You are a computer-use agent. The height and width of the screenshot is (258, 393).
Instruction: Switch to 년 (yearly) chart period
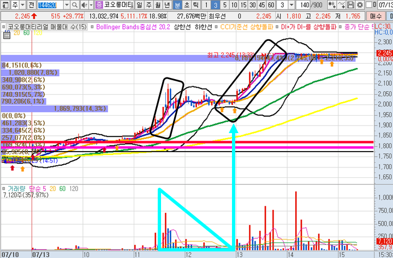(167, 5)
